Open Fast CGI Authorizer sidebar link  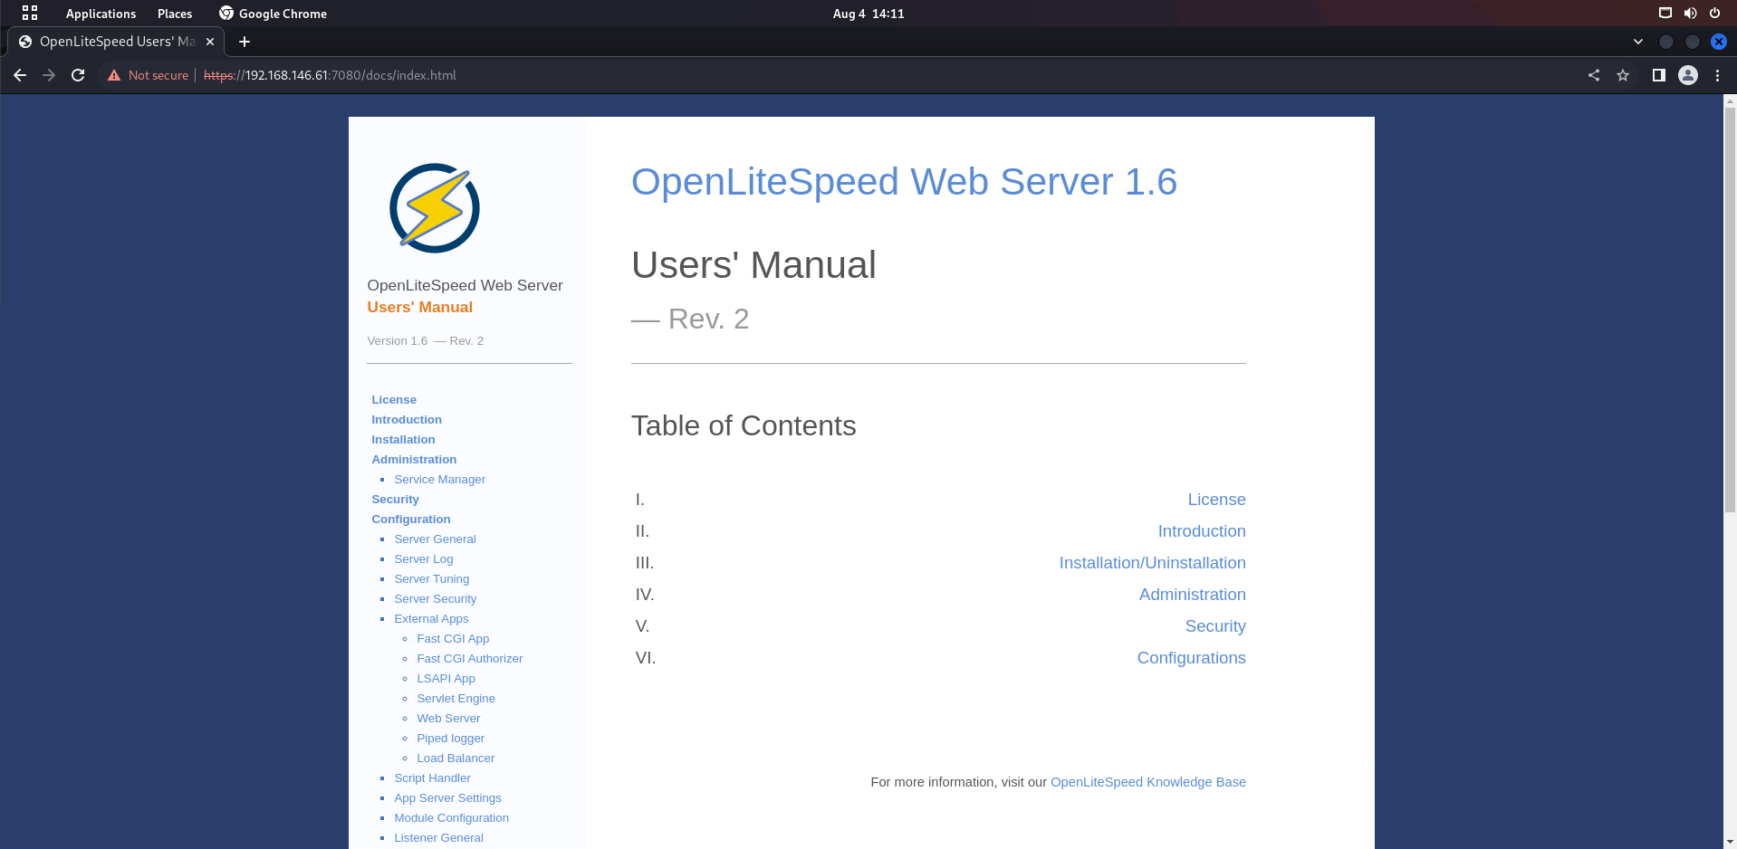pos(469,658)
